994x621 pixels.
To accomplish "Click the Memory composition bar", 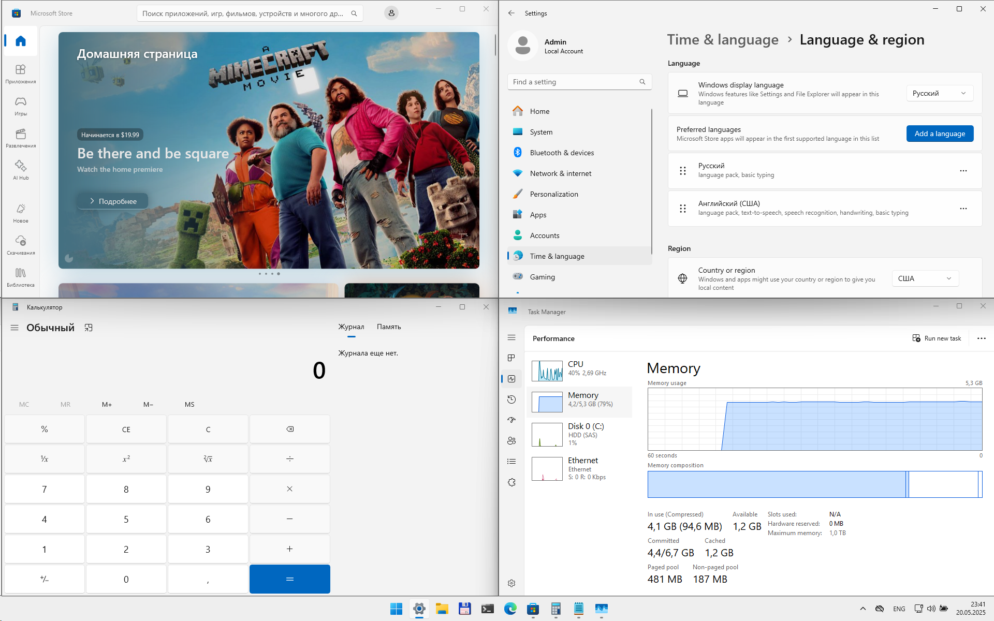I will (815, 484).
